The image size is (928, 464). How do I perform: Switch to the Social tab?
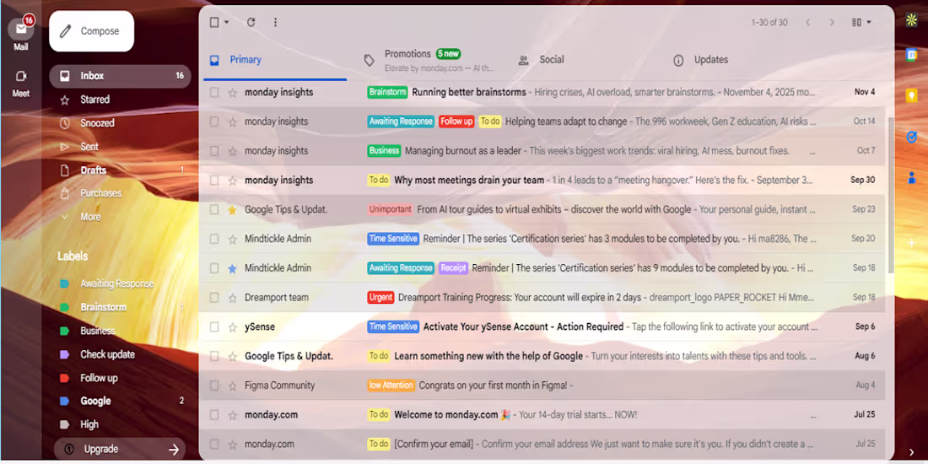click(586, 60)
